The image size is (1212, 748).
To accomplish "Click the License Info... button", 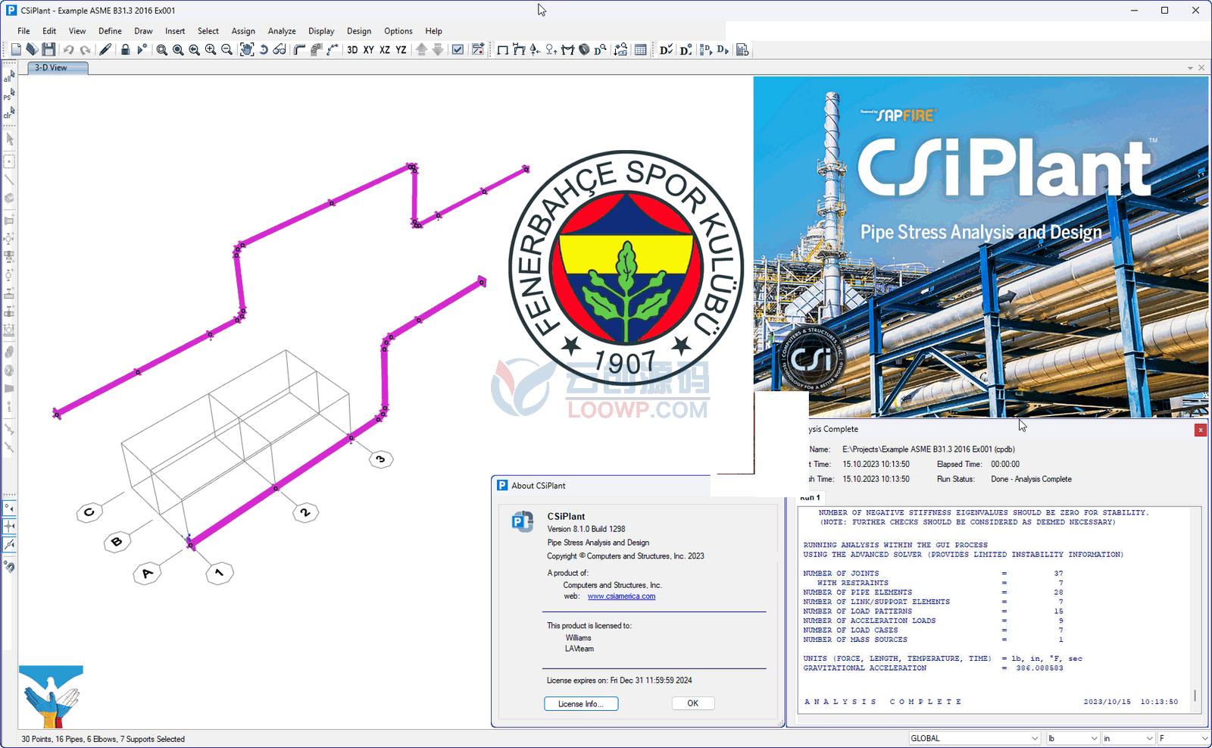I will click(581, 704).
